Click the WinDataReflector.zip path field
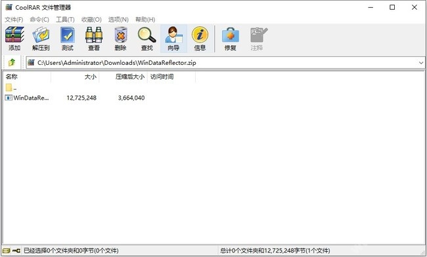427x257 pixels. click(x=226, y=63)
